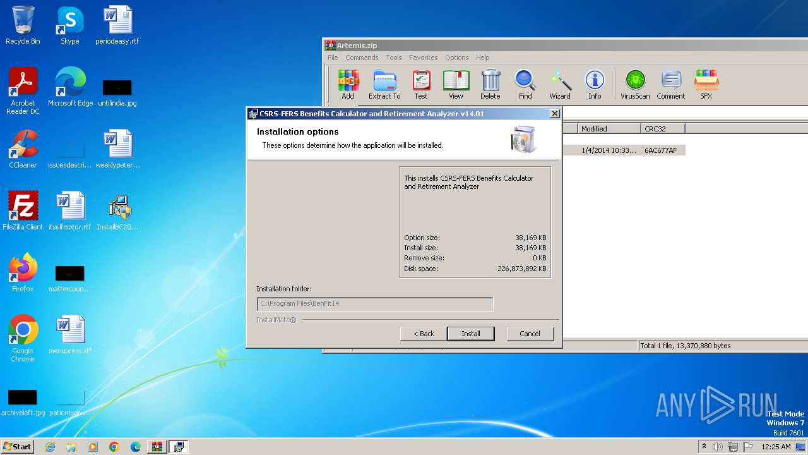This screenshot has width=808, height=455.
Task: Click Install to begin installation
Action: click(x=471, y=334)
